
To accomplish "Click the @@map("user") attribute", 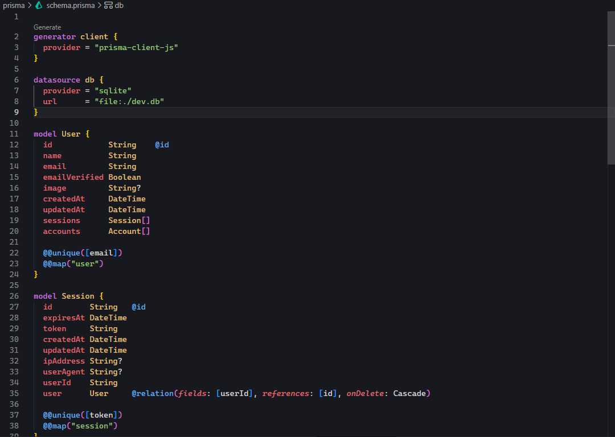I will click(73, 264).
